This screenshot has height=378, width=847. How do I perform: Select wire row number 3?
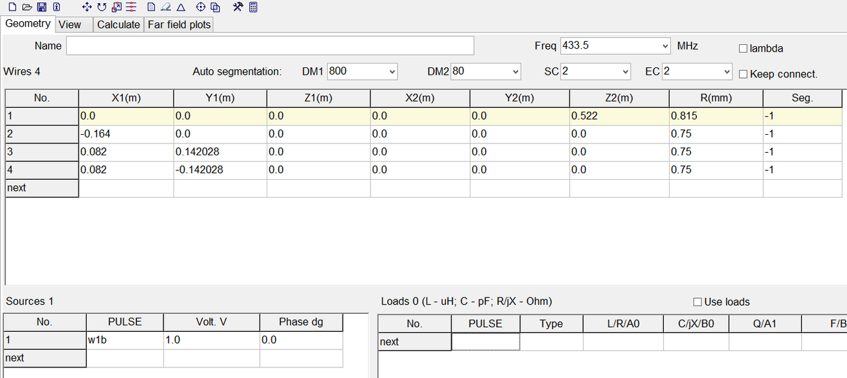[42, 151]
